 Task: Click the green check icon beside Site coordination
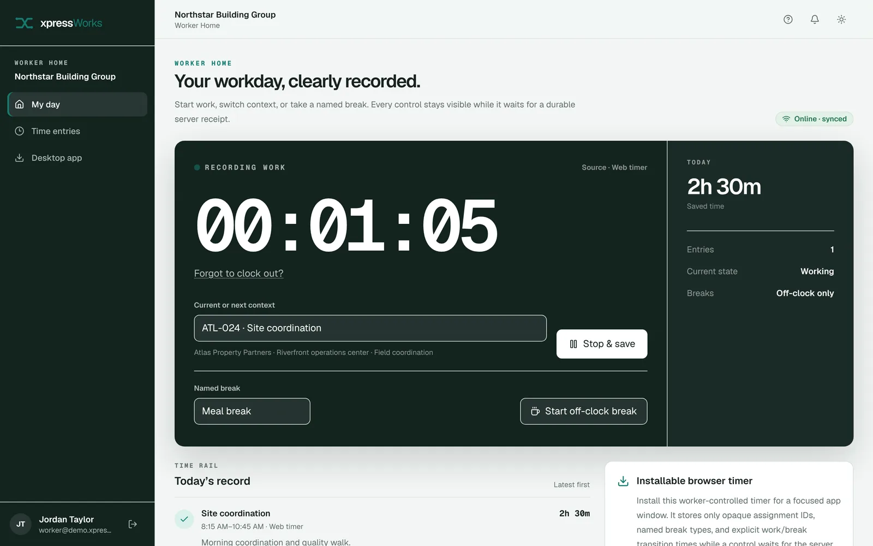[x=184, y=519]
